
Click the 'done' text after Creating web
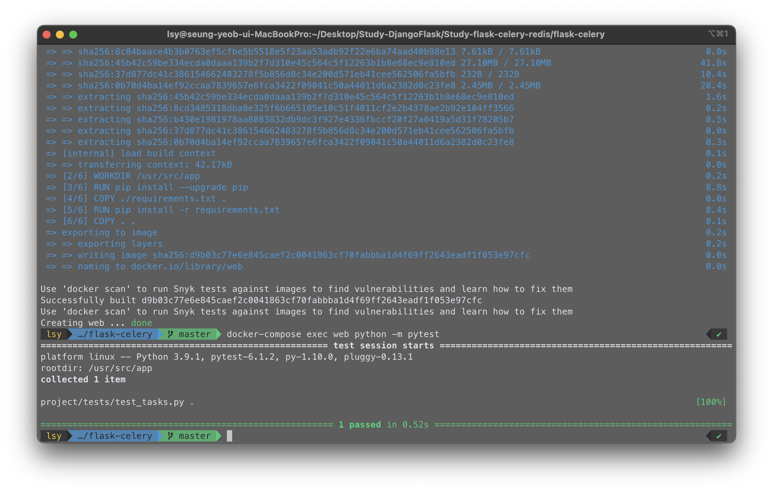(141, 322)
